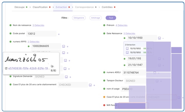Click Date Naissance input 10/10/1950
This screenshot has height=112, width=185.
(x=142, y=38)
